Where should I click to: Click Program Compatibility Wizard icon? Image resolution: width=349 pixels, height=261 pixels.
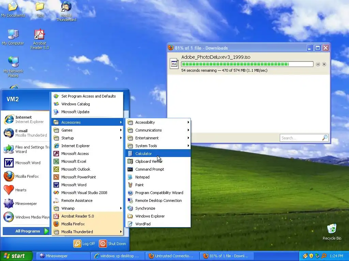click(x=130, y=193)
